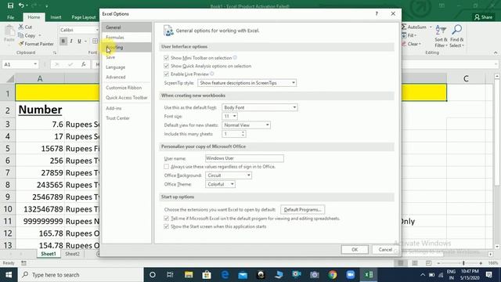Toggle Italic formatting button

point(71,41)
